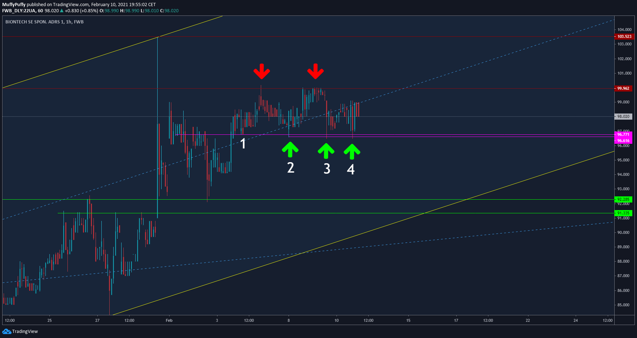The image size is (637, 338).
Task: Click the 102.000 price axis tick
Action: [x=624, y=59]
